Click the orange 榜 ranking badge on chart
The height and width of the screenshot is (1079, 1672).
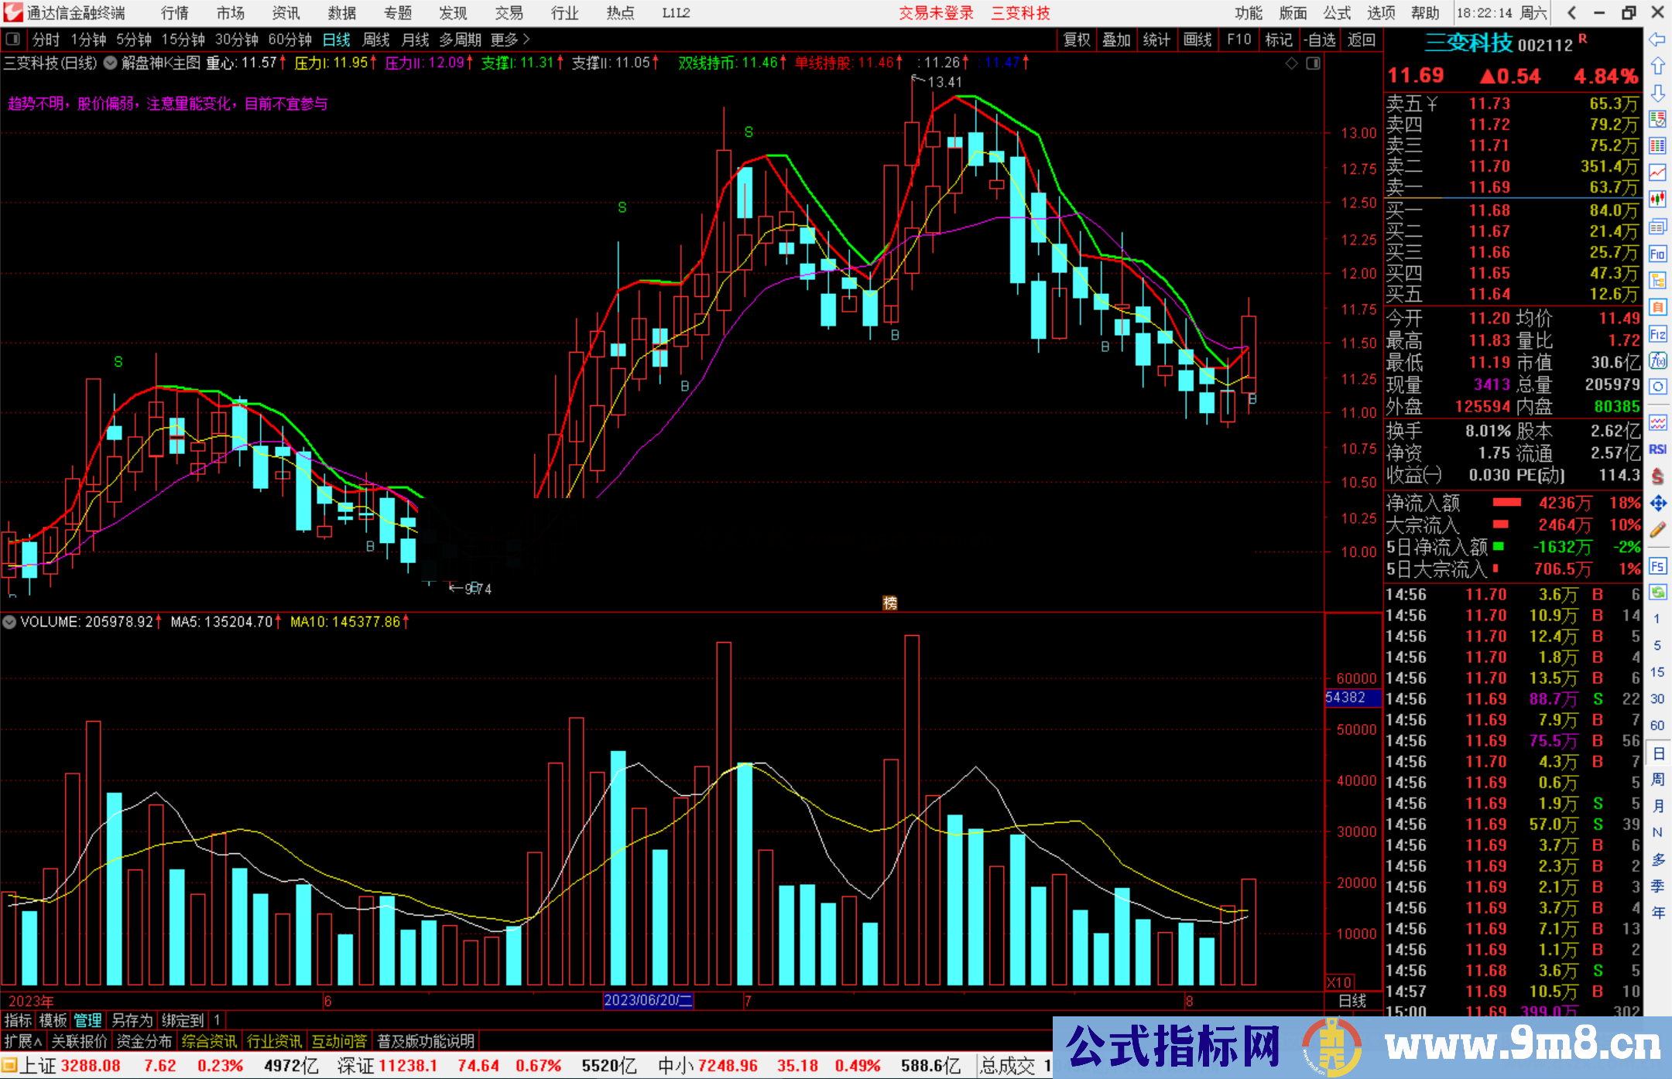coord(890,603)
